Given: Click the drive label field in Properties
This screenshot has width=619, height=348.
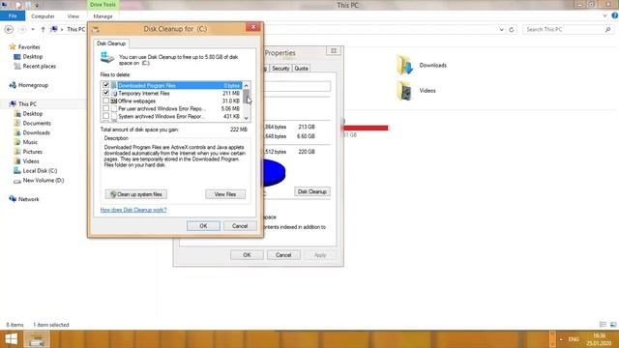Looking at the screenshot, I should tap(297, 86).
